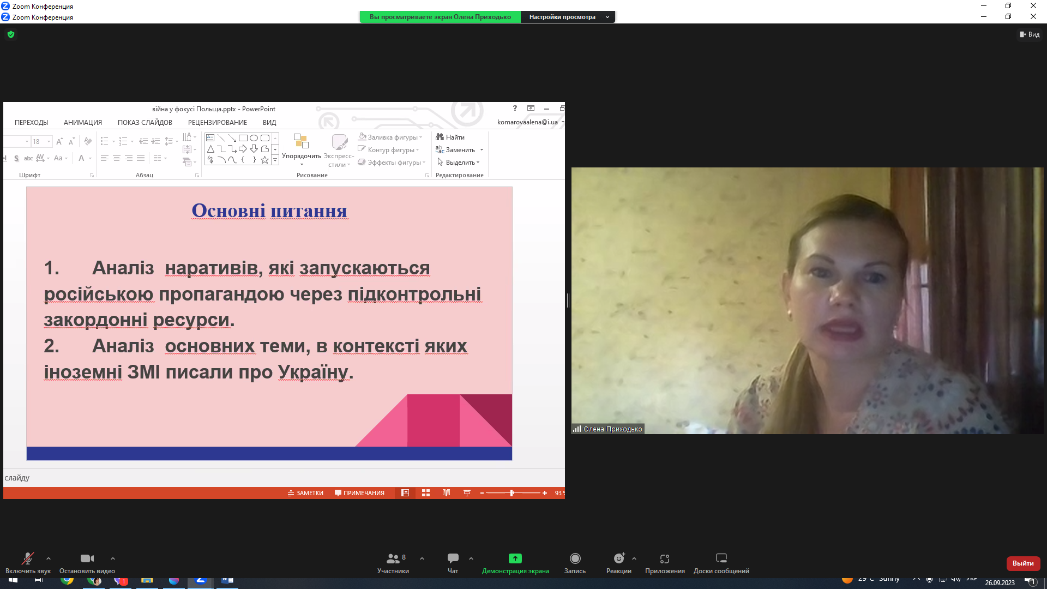Click Упорядочить arrange button

click(x=301, y=149)
